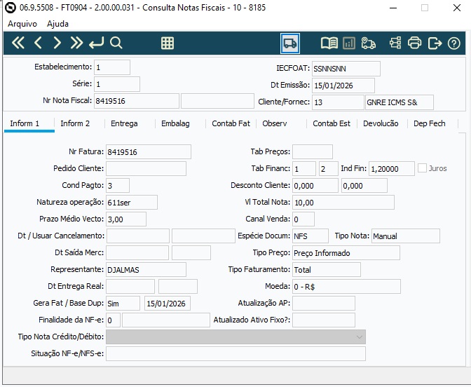Click the application logo in title bar
The image size is (471, 387).
(11, 8)
